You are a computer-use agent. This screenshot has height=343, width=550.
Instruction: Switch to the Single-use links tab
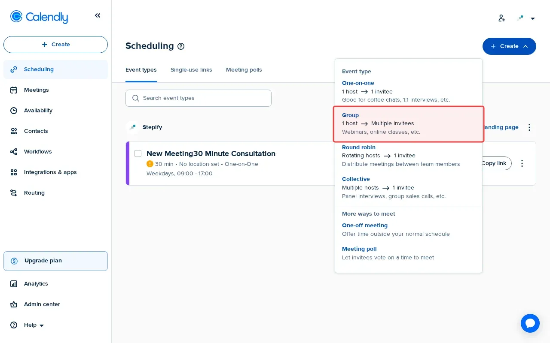[x=191, y=70]
